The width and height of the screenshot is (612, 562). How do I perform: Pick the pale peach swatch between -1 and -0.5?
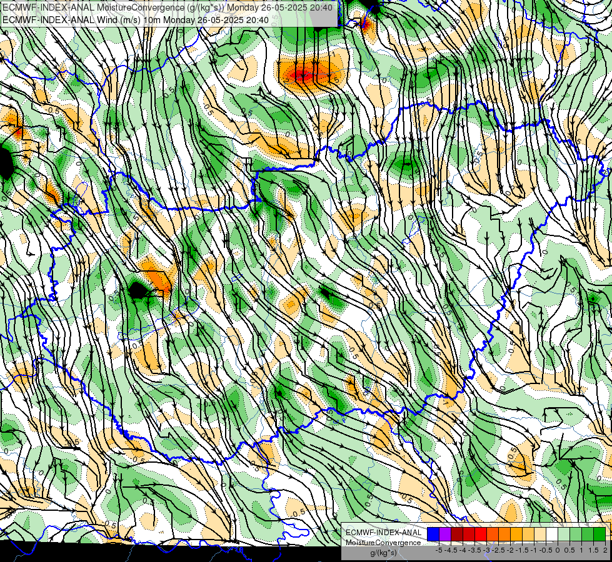(540, 534)
